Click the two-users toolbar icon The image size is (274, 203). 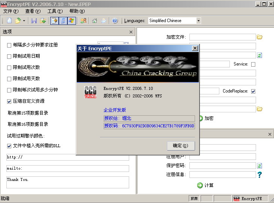click(83, 21)
